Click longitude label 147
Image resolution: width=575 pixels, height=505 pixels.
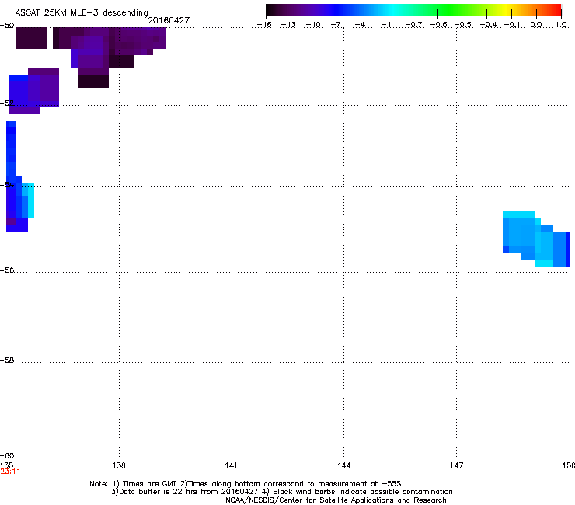pos(456,465)
